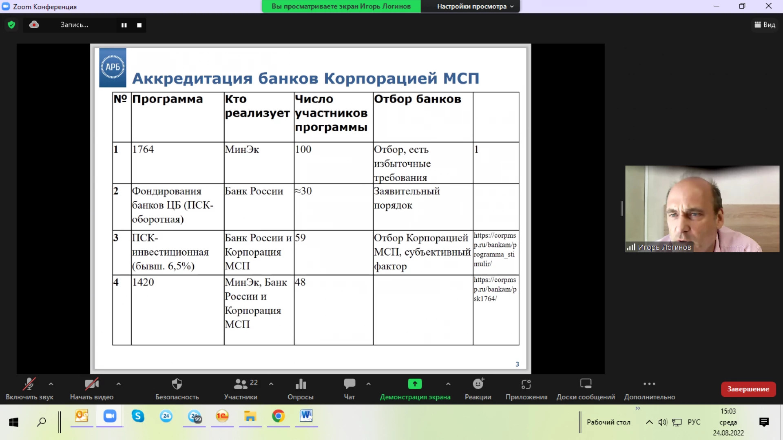The width and height of the screenshot is (783, 440).
Task: Click the red Завершение button
Action: click(748, 389)
